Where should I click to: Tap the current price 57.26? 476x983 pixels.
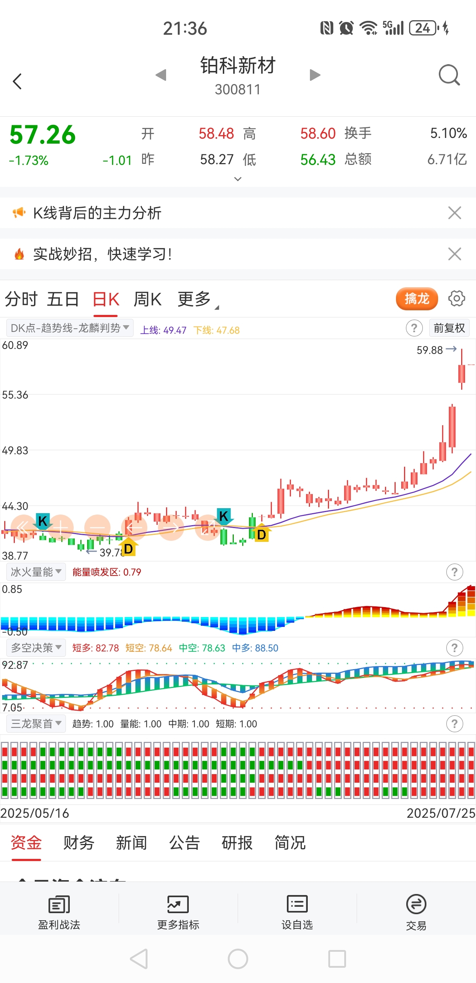point(43,135)
